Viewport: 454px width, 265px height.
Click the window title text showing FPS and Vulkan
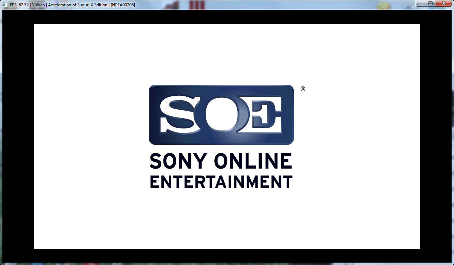[73, 5]
